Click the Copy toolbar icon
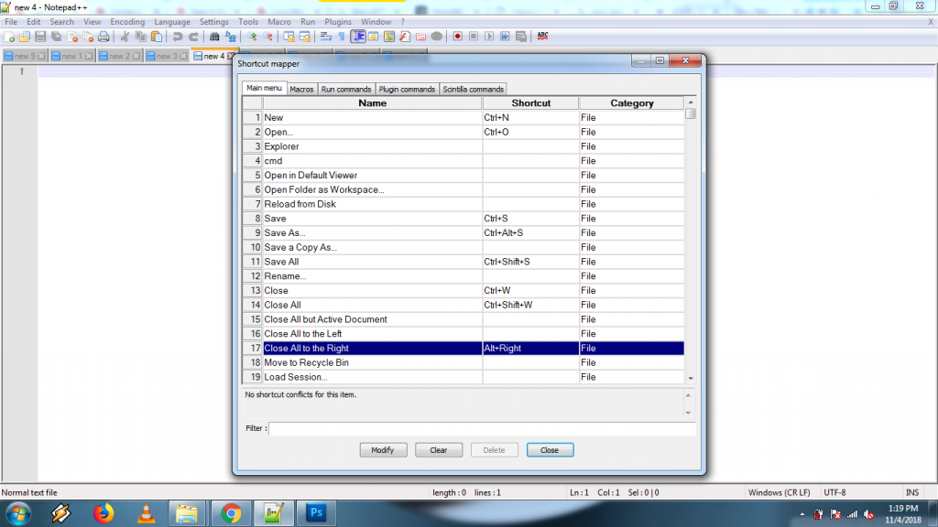The image size is (938, 527). click(140, 37)
